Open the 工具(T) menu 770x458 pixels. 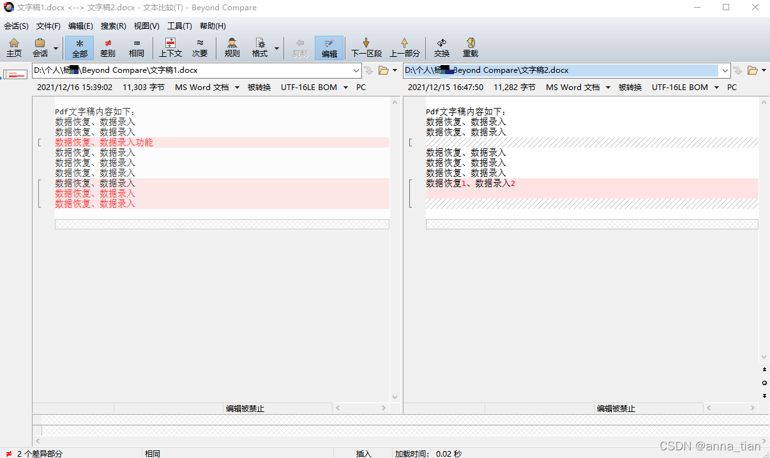179,26
